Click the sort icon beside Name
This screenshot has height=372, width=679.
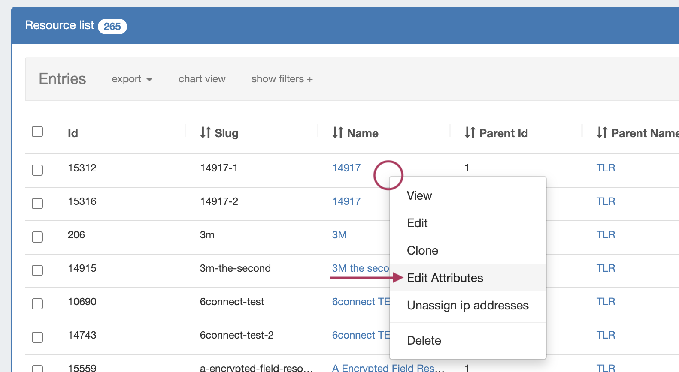click(x=338, y=133)
